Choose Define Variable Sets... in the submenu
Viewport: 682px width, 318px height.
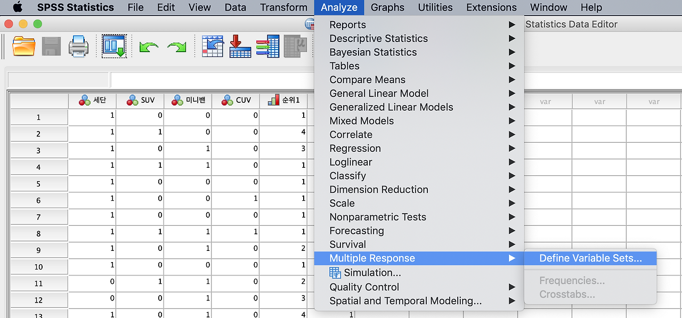pyautogui.click(x=590, y=258)
